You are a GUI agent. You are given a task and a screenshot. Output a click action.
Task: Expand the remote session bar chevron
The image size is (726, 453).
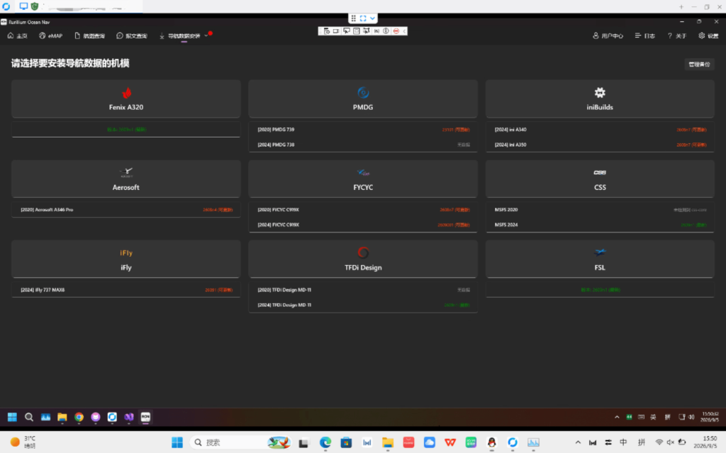click(x=372, y=18)
